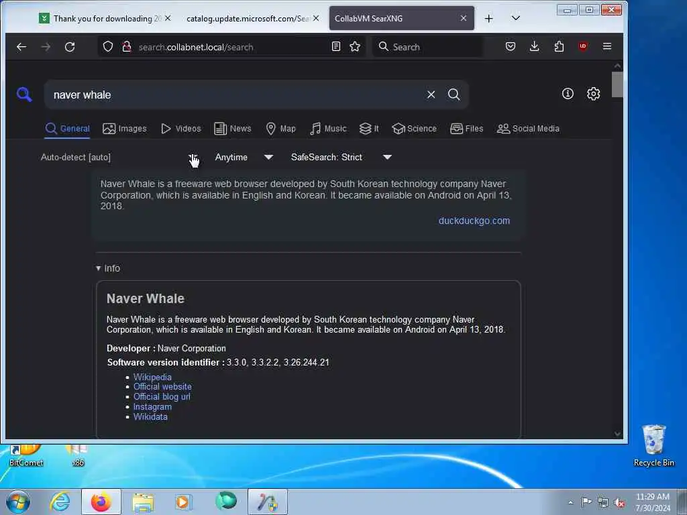Open the Firefox downloads panel
This screenshot has width=687, height=515.
[534, 46]
